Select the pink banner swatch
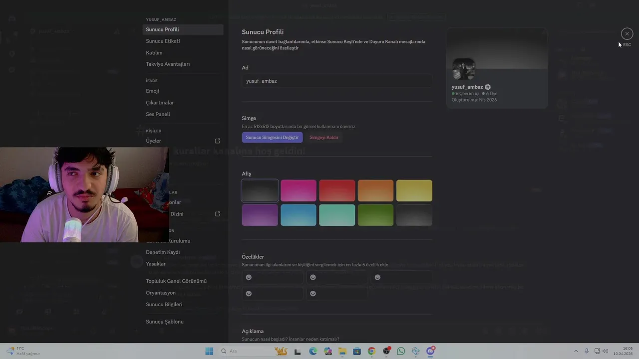This screenshot has height=359, width=639. point(299,190)
